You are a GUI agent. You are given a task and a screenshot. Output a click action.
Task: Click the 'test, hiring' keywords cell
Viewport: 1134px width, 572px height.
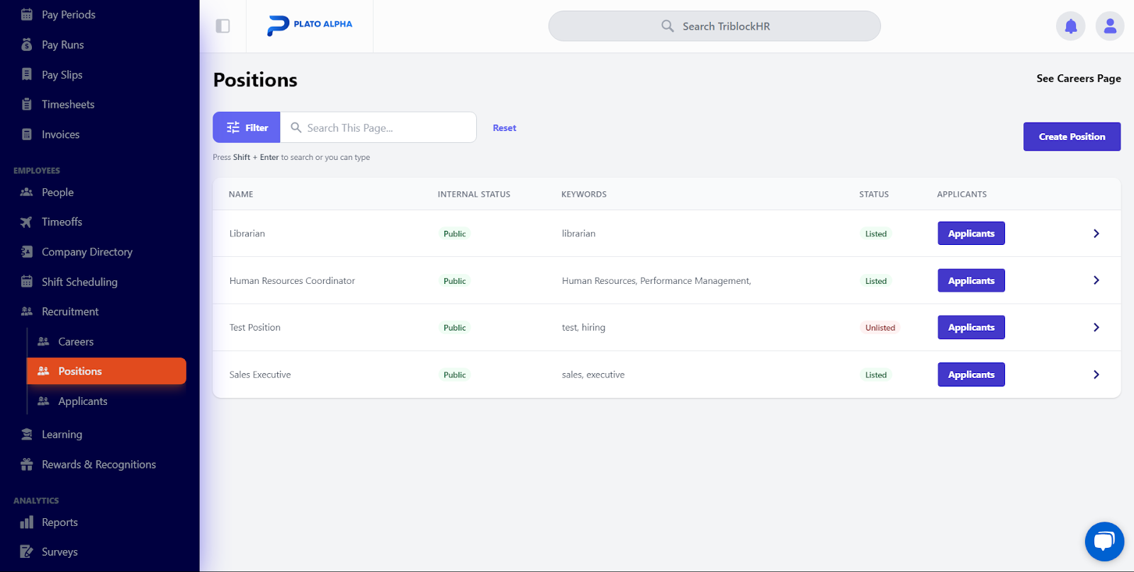point(583,327)
